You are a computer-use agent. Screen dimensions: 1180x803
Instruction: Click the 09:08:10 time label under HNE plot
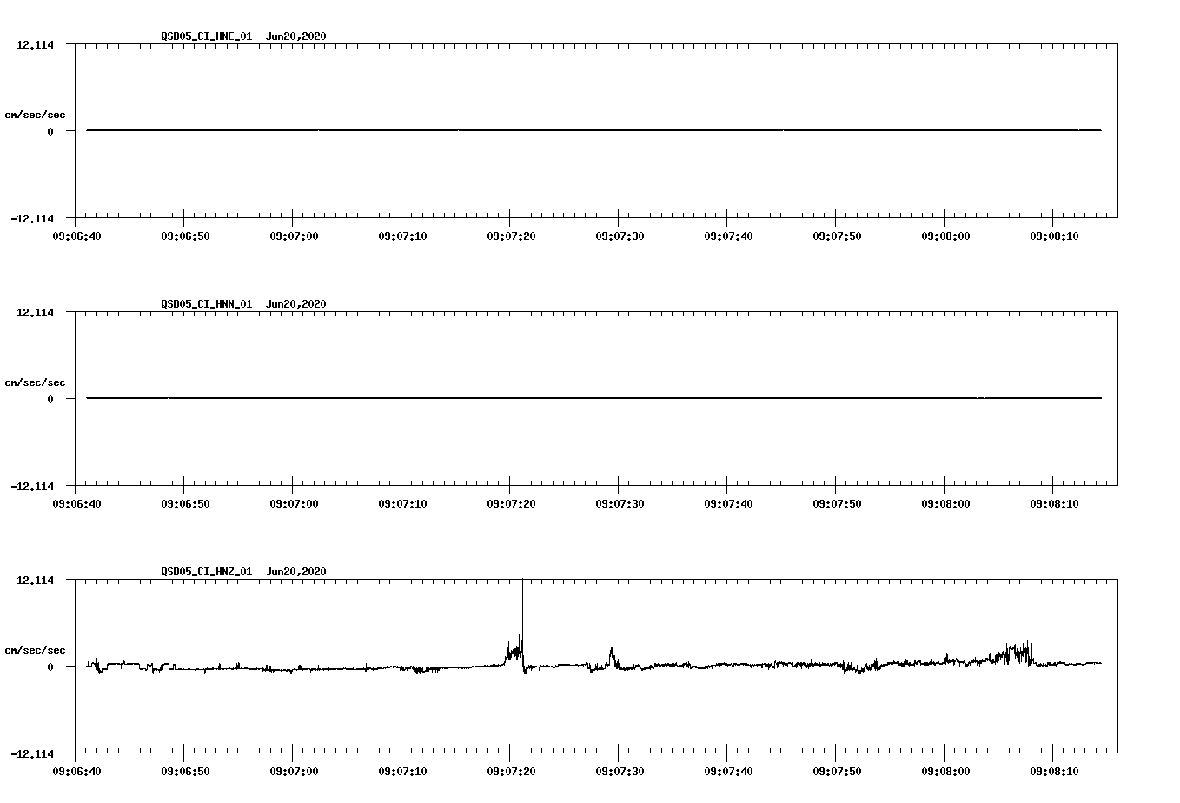tap(1054, 236)
